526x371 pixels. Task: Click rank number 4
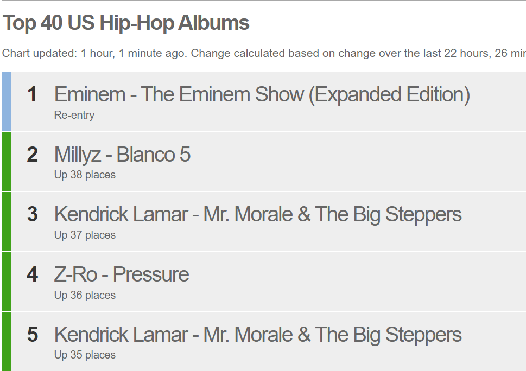pos(32,274)
